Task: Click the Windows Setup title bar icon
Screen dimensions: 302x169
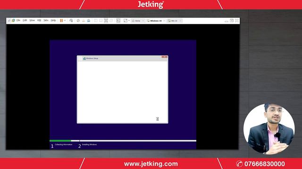Action: [84, 58]
